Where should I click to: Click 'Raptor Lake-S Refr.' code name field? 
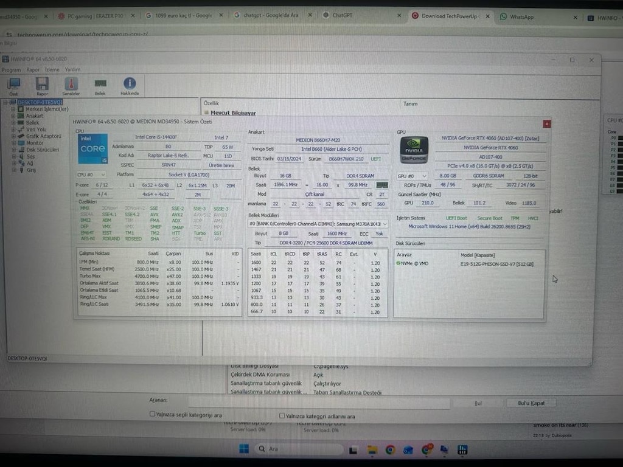(x=168, y=156)
